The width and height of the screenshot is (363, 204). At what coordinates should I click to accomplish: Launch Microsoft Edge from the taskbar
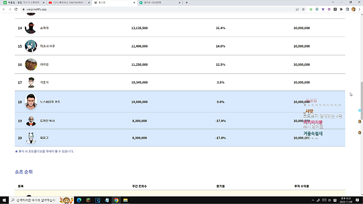click(79, 200)
